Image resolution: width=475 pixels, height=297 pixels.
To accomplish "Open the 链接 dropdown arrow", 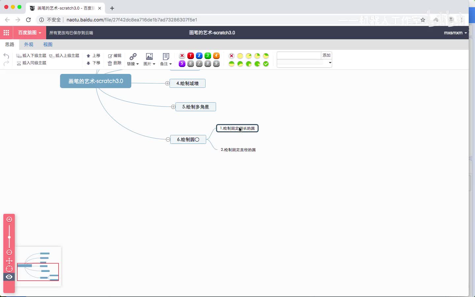I will click(x=137, y=64).
